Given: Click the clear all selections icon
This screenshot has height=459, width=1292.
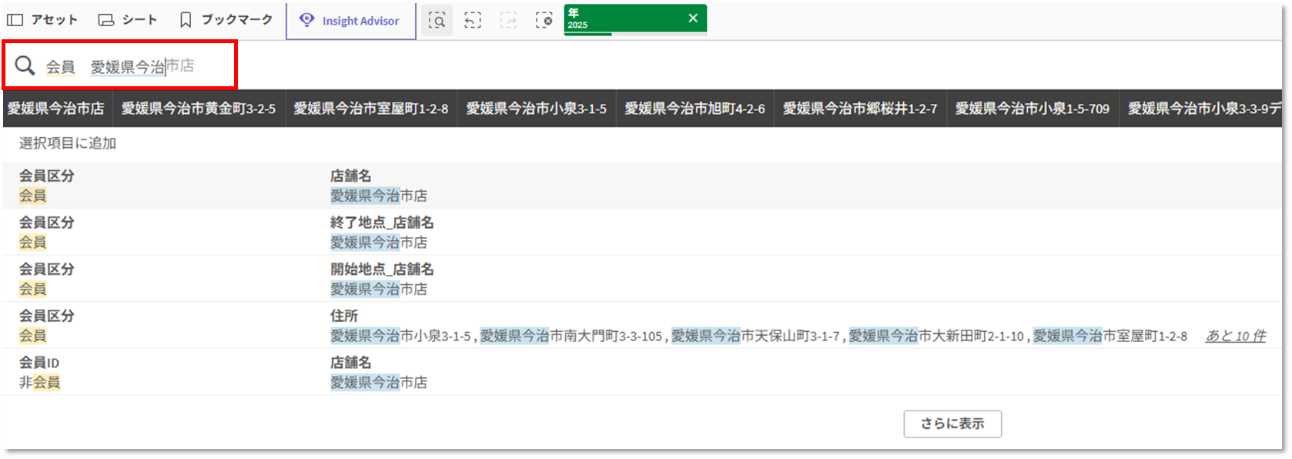Looking at the screenshot, I should (x=544, y=21).
